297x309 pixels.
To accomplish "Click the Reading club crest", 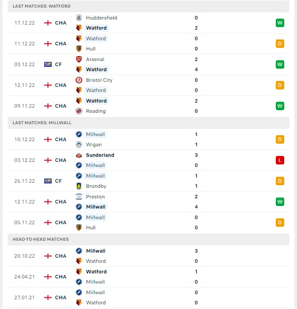I will [x=79, y=111].
